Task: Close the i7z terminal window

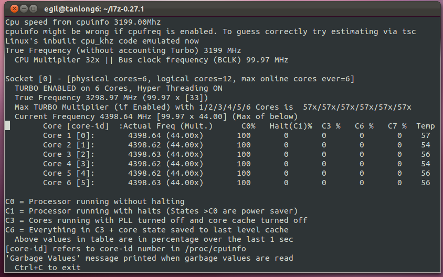Action: point(14,9)
